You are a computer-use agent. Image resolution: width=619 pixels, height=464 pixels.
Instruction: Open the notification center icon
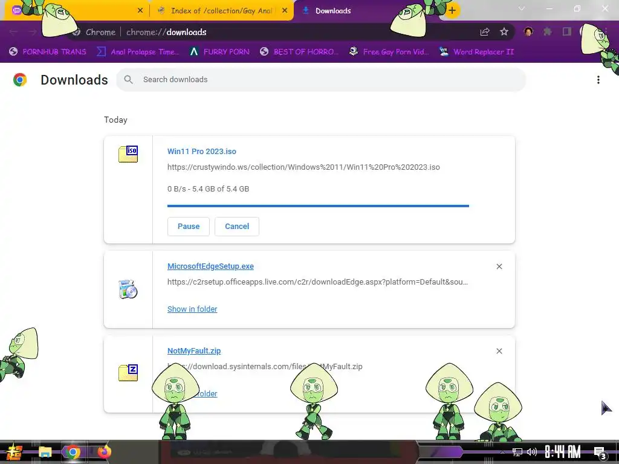600,453
